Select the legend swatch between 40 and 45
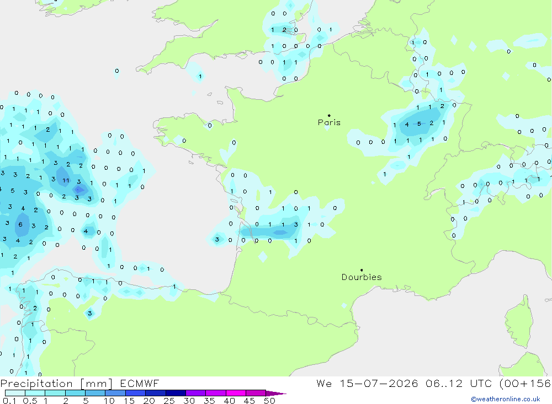This screenshot has height=404, width=552. 236,393
